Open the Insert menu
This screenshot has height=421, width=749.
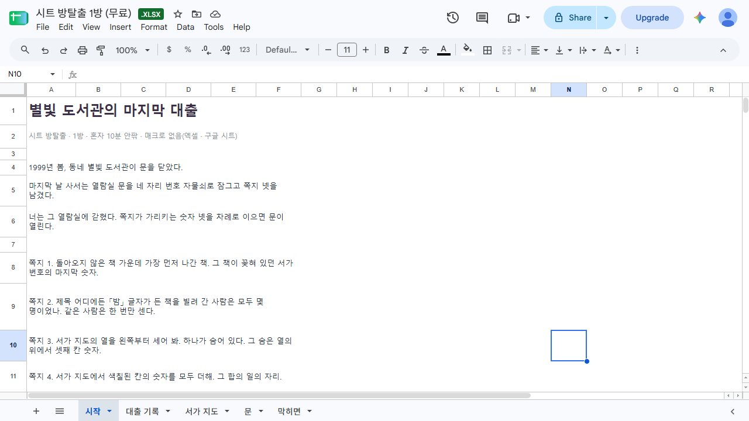point(121,27)
